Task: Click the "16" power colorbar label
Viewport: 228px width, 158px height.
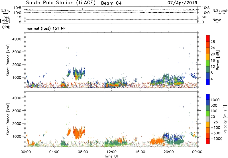Action: coord(213,60)
